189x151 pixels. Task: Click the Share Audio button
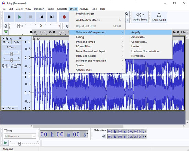(159, 17)
